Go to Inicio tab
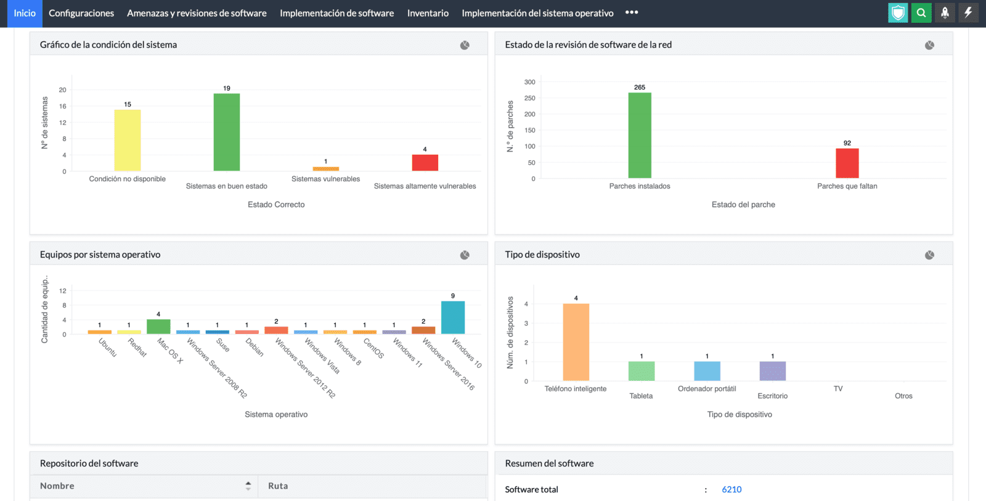The image size is (986, 501). pos(25,13)
